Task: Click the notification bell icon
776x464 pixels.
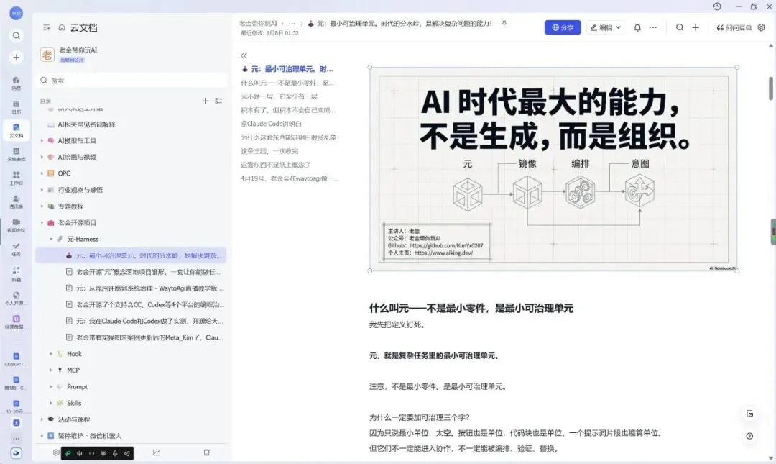Action: [x=637, y=28]
